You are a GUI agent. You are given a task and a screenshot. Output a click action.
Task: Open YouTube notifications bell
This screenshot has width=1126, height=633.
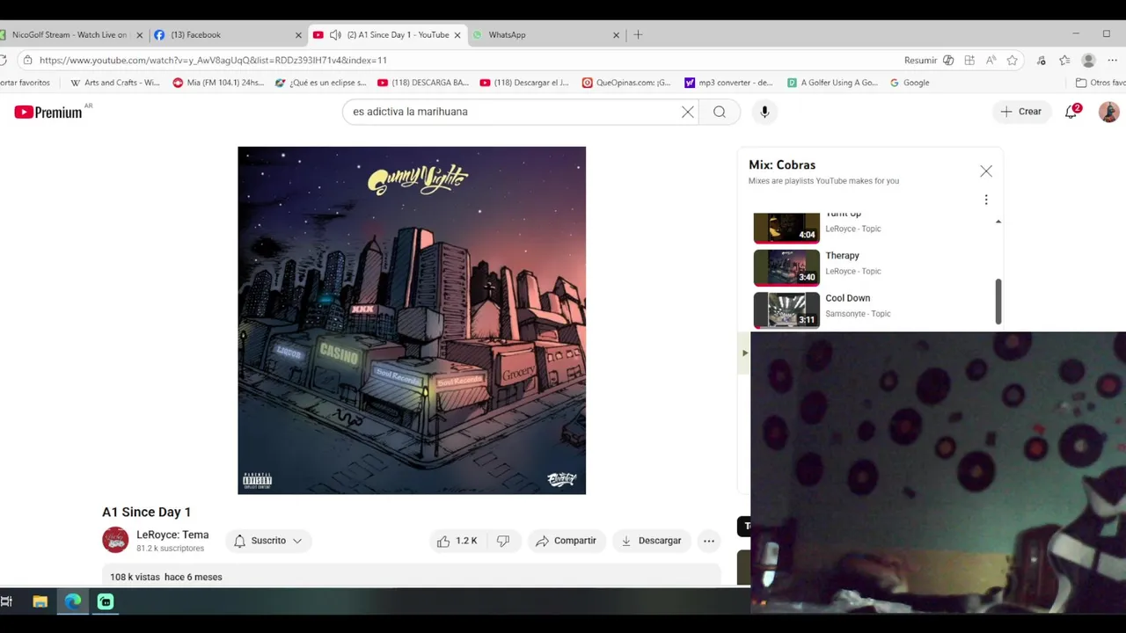pos(1071,112)
